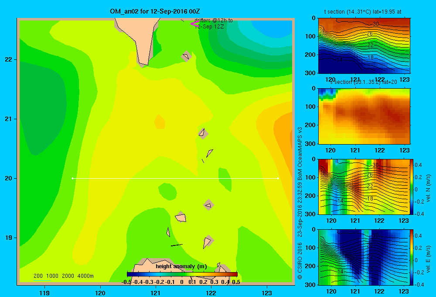The width and height of the screenshot is (436, 297).
Task: Click the 's section' plot title
Action: (x=364, y=82)
